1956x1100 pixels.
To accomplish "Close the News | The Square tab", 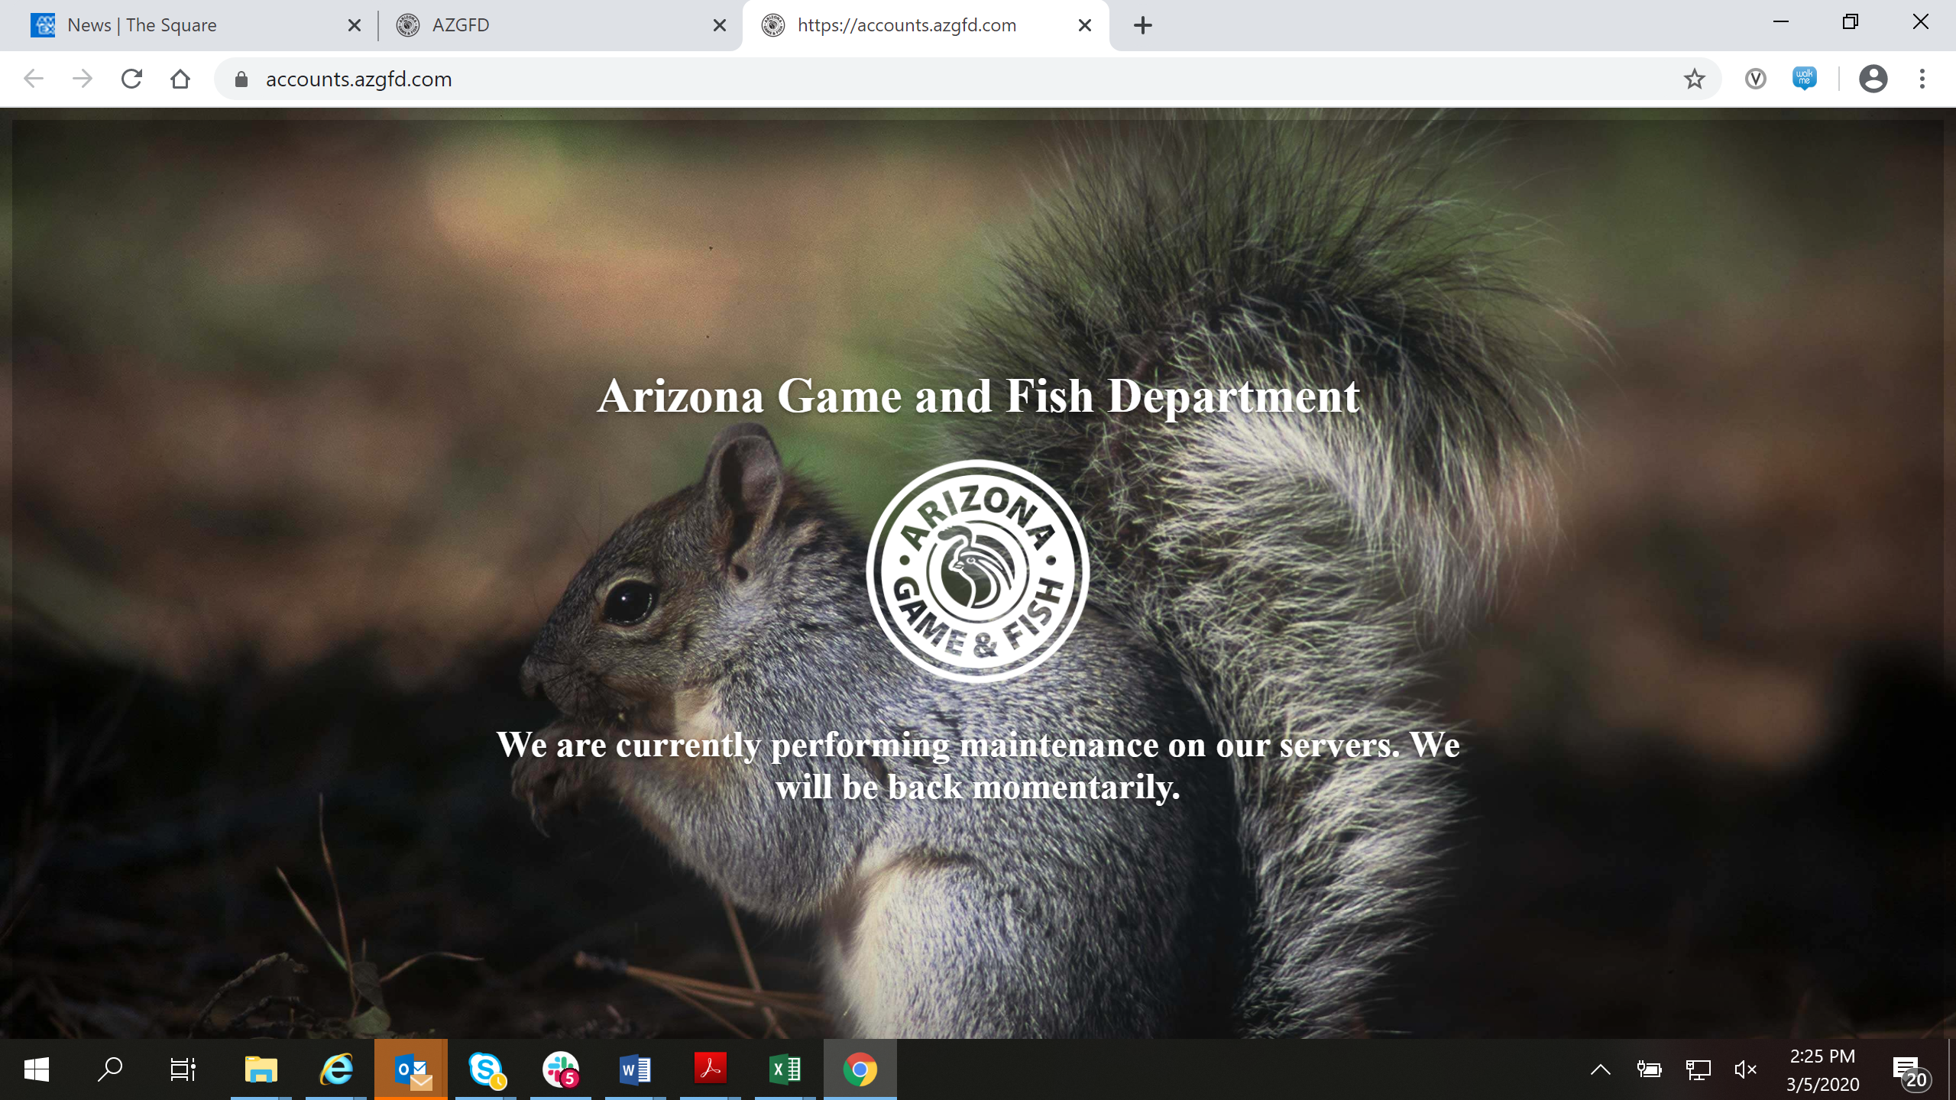I will coord(355,25).
